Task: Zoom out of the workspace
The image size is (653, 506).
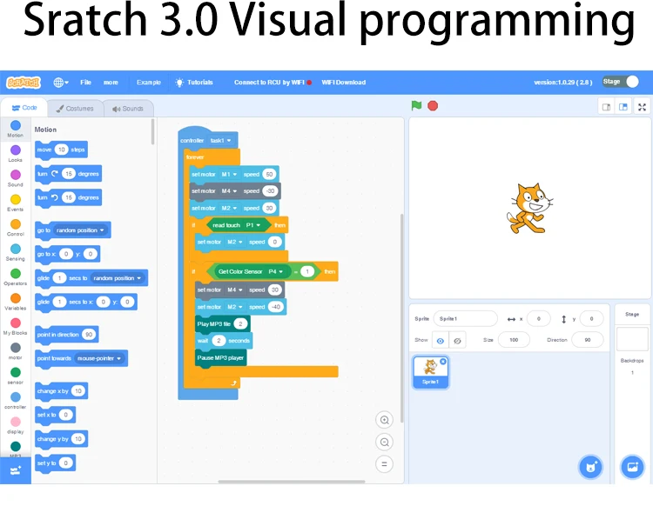Action: 384,442
